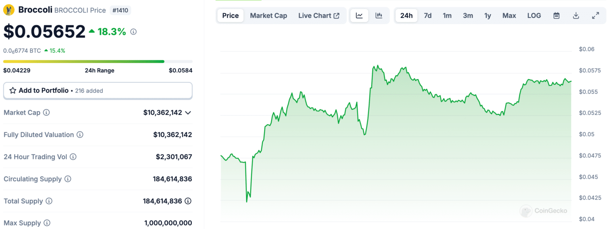
Task: Click the $0.0475 y-axis label
Action: click(x=590, y=155)
